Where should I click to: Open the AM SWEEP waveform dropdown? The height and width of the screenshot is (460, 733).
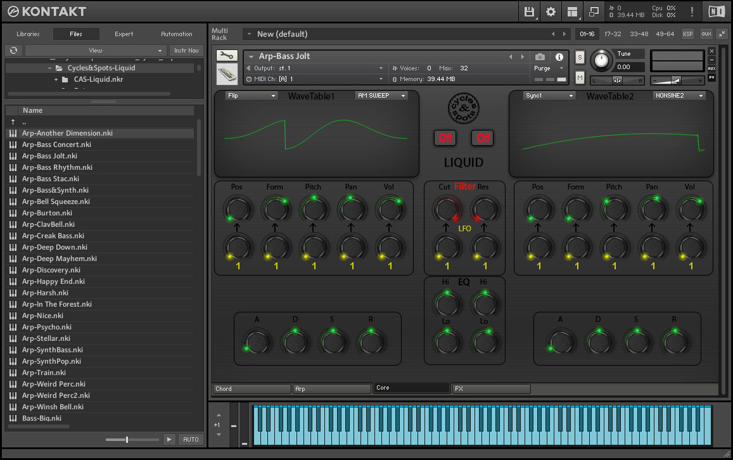click(381, 96)
